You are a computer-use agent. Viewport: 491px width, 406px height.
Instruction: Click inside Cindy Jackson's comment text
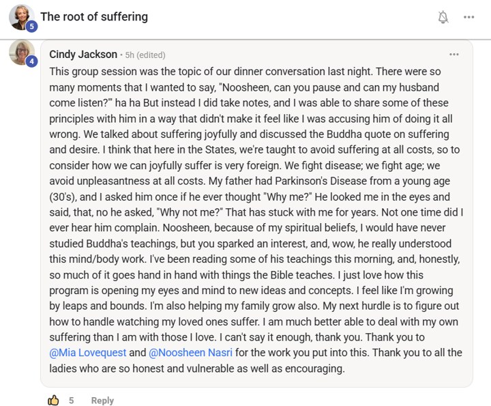coord(256,220)
